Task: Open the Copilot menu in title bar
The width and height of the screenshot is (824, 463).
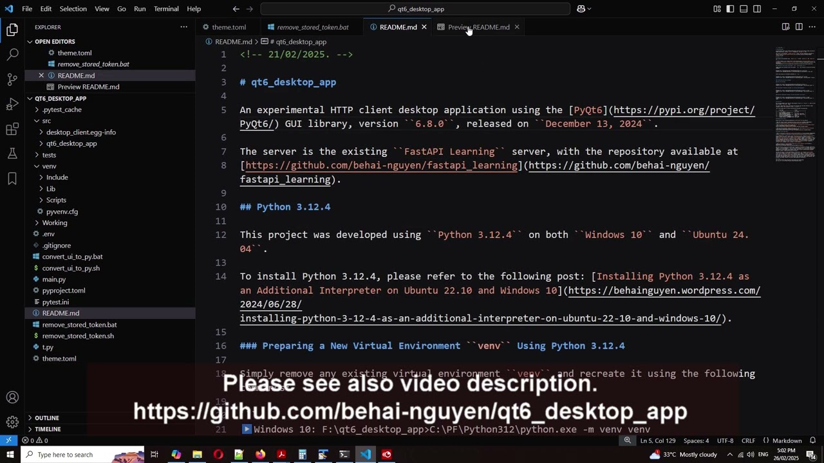Action: (584, 9)
